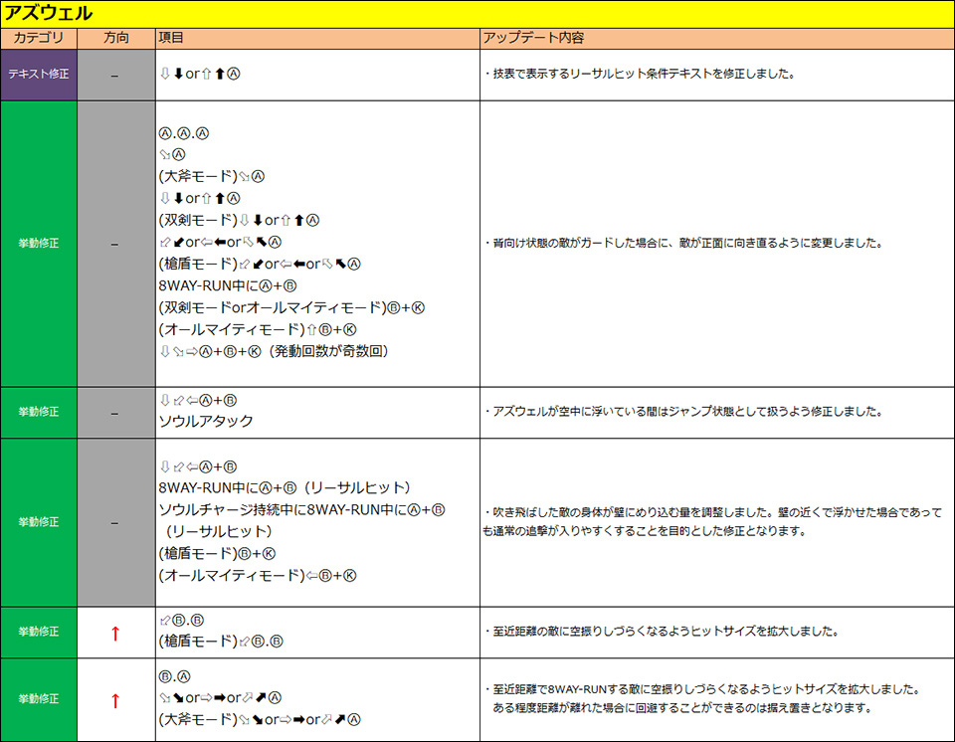Click the ⇩⇘⇨Ⓐ+Ⓑ+Ⓚ (発動回数が奇数回) command
Screen dimensions: 955x742
[274, 351]
